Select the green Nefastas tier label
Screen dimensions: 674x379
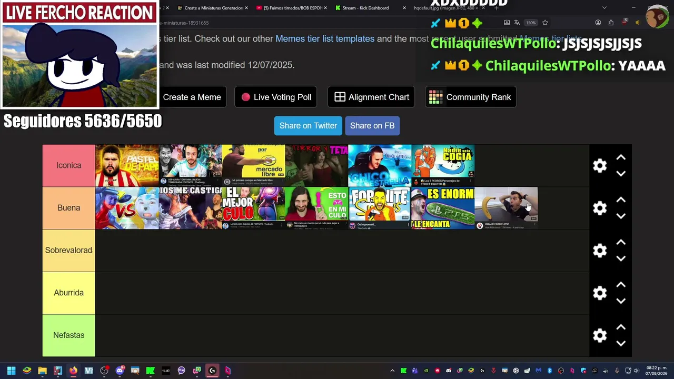[x=69, y=335]
